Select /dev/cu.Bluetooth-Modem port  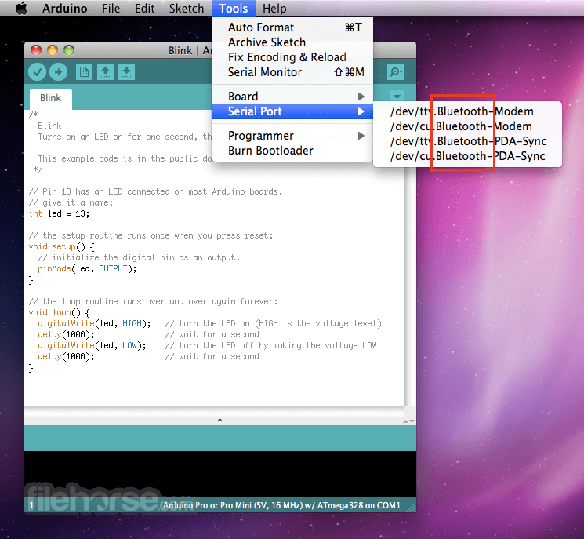[x=467, y=126]
